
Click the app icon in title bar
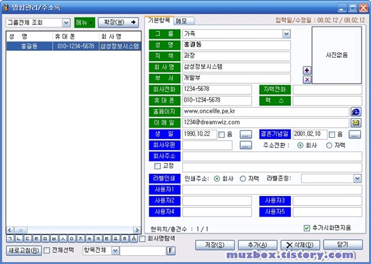pyautogui.click(x=5, y=7)
